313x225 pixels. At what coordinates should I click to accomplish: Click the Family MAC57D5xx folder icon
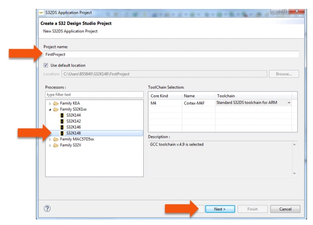tap(56, 139)
